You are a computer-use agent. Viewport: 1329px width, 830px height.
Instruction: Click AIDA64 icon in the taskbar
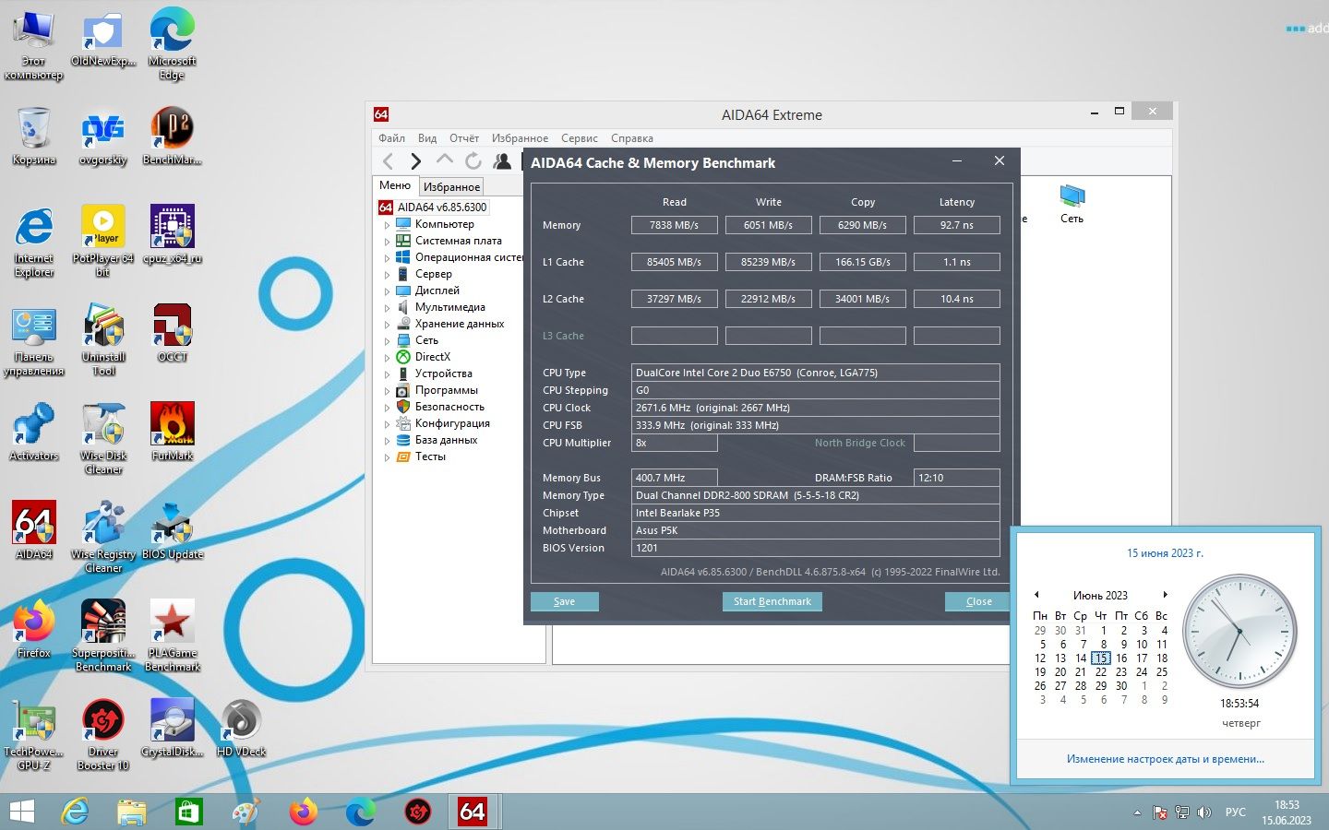[473, 812]
